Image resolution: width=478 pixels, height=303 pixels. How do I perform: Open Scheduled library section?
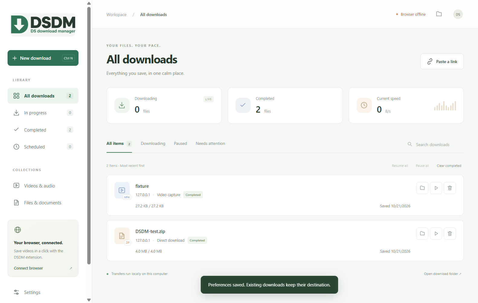pos(43,147)
